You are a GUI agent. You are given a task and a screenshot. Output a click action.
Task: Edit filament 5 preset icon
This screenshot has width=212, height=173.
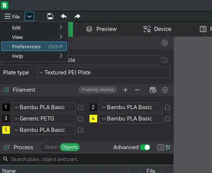[80, 130]
